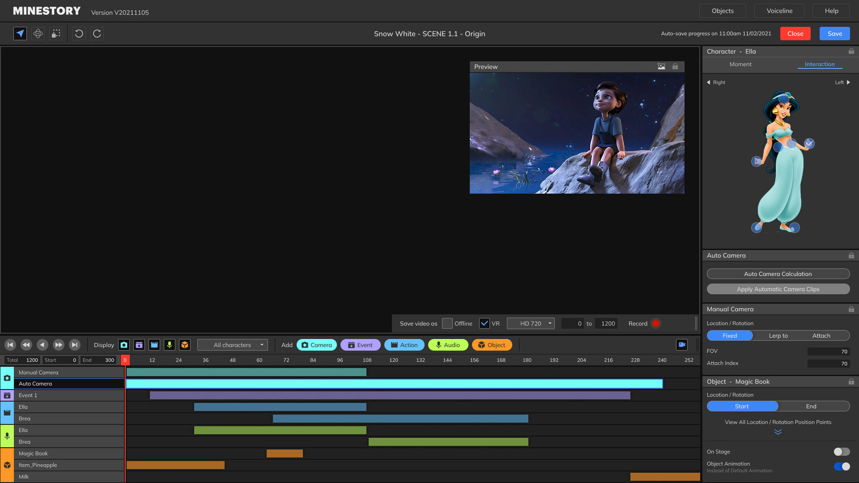Screen dimensions: 859x483
Task: Open the Help menu
Action: [x=832, y=11]
